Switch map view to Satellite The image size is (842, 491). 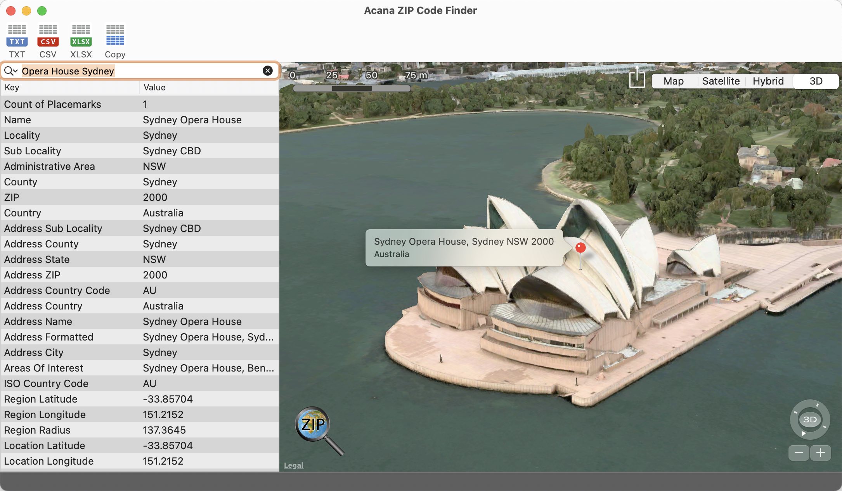tap(721, 81)
